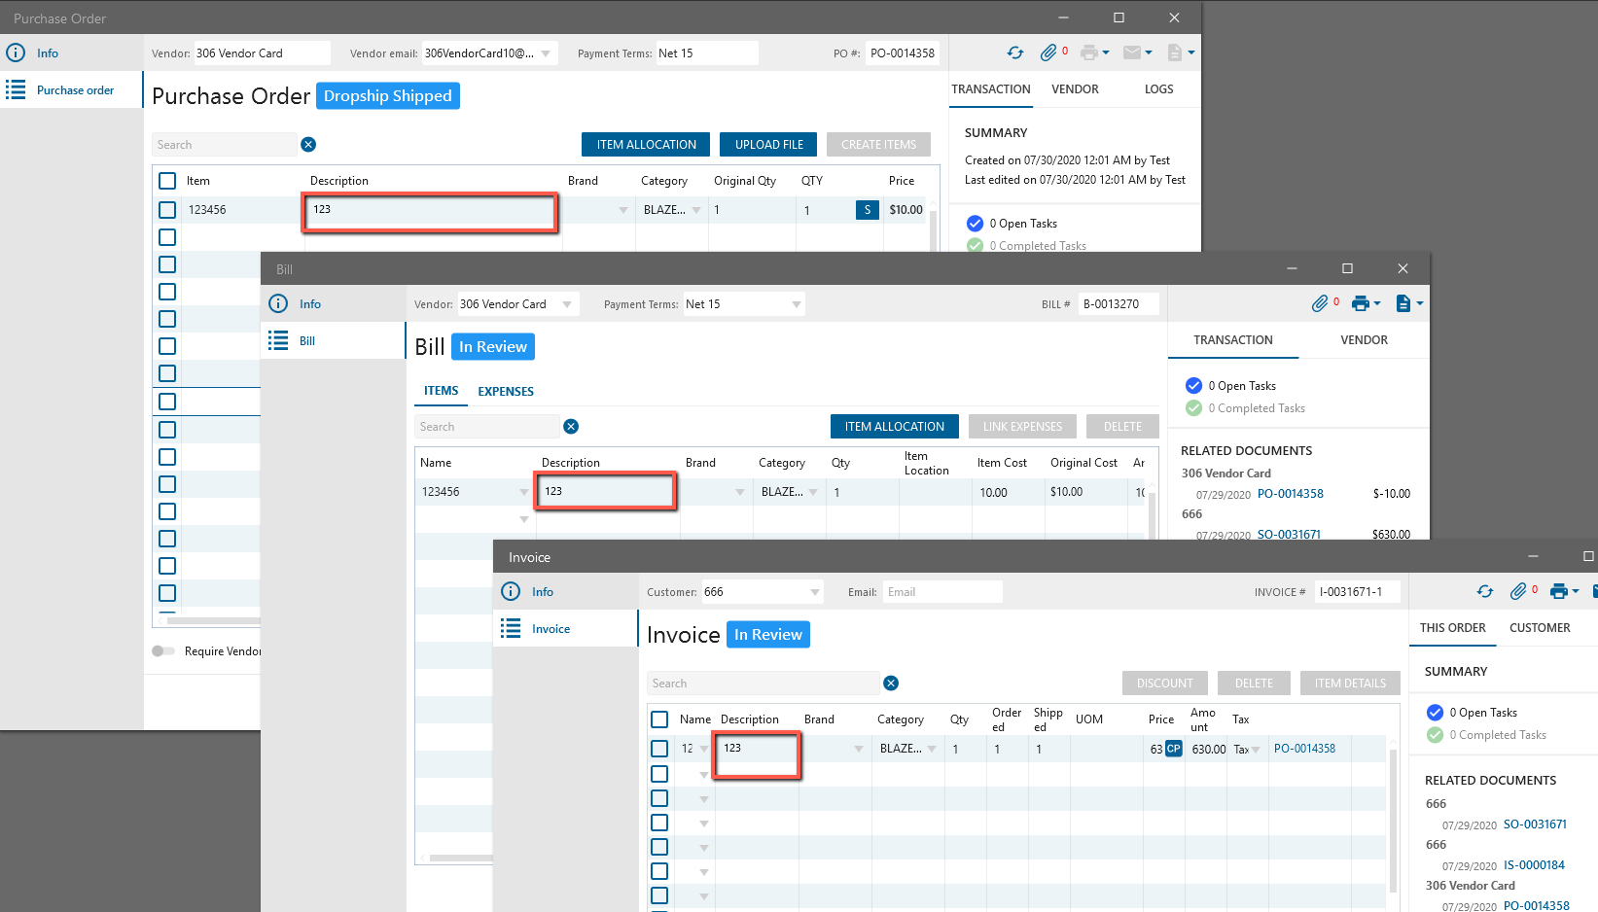Viewport: 1598px width, 912px height.
Task: Open attachments in the Invoice toolbar
Action: [1518, 591]
